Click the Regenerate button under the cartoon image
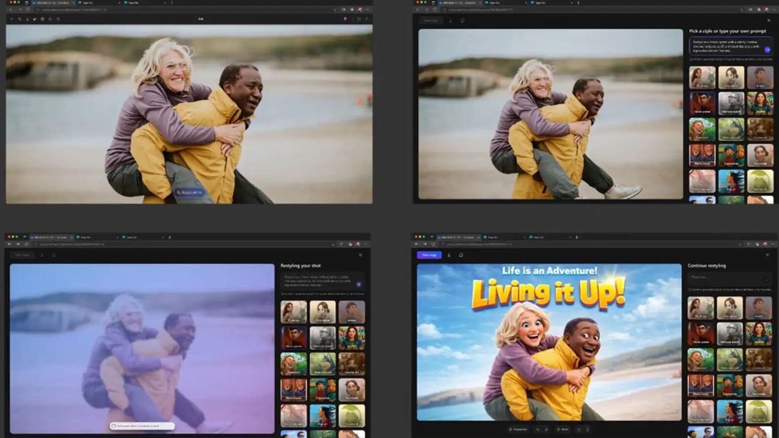 coord(517,429)
